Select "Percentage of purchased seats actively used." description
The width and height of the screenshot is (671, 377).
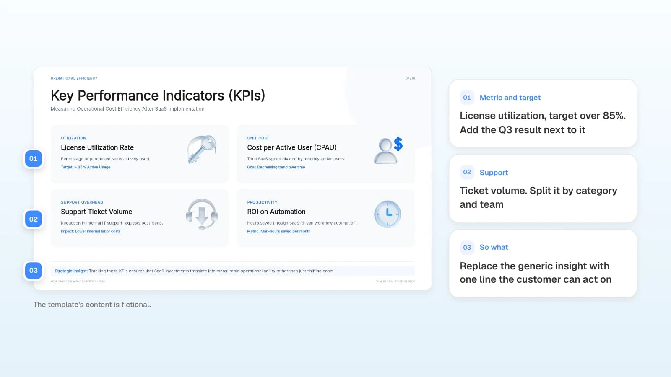point(105,159)
